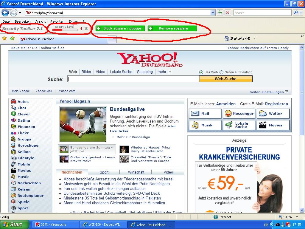Screen dimensions: 305x229
Task: Click the Kaspersky tray icon
Action: pos(288,225)
